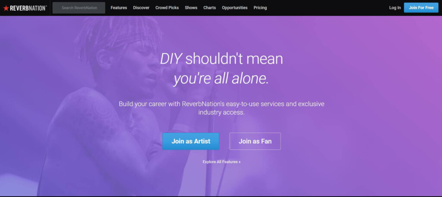Click the 'Build your career with ReverbNation's' paragraph

point(221,108)
